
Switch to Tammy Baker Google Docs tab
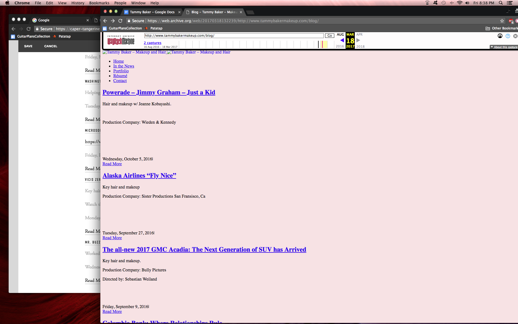click(152, 12)
